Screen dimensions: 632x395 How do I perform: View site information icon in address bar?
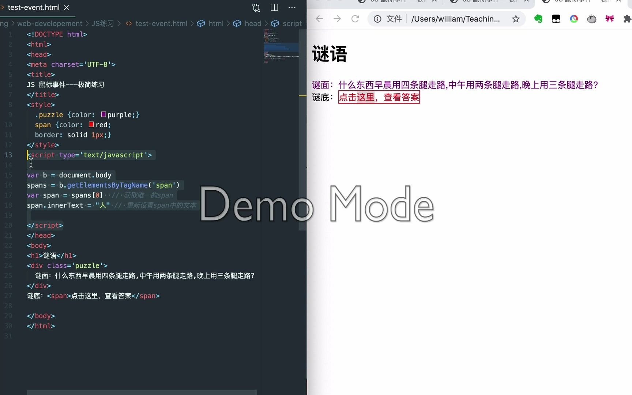[377, 19]
